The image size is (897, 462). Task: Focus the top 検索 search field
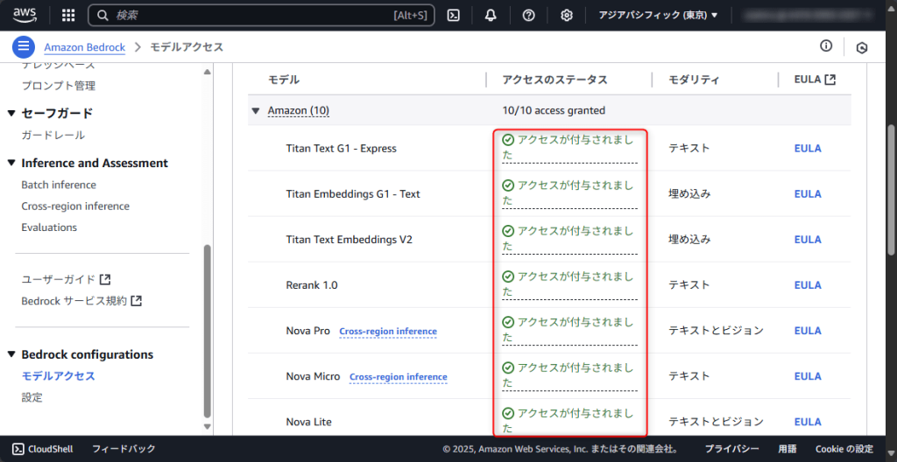[261, 16]
